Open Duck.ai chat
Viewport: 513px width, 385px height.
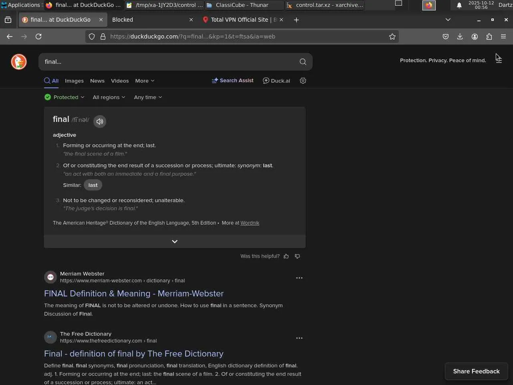(x=276, y=81)
